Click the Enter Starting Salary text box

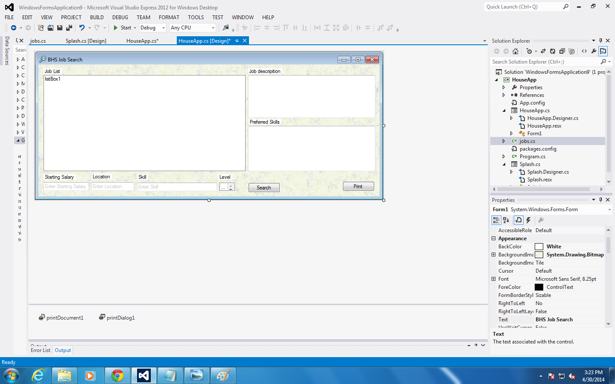pos(66,186)
